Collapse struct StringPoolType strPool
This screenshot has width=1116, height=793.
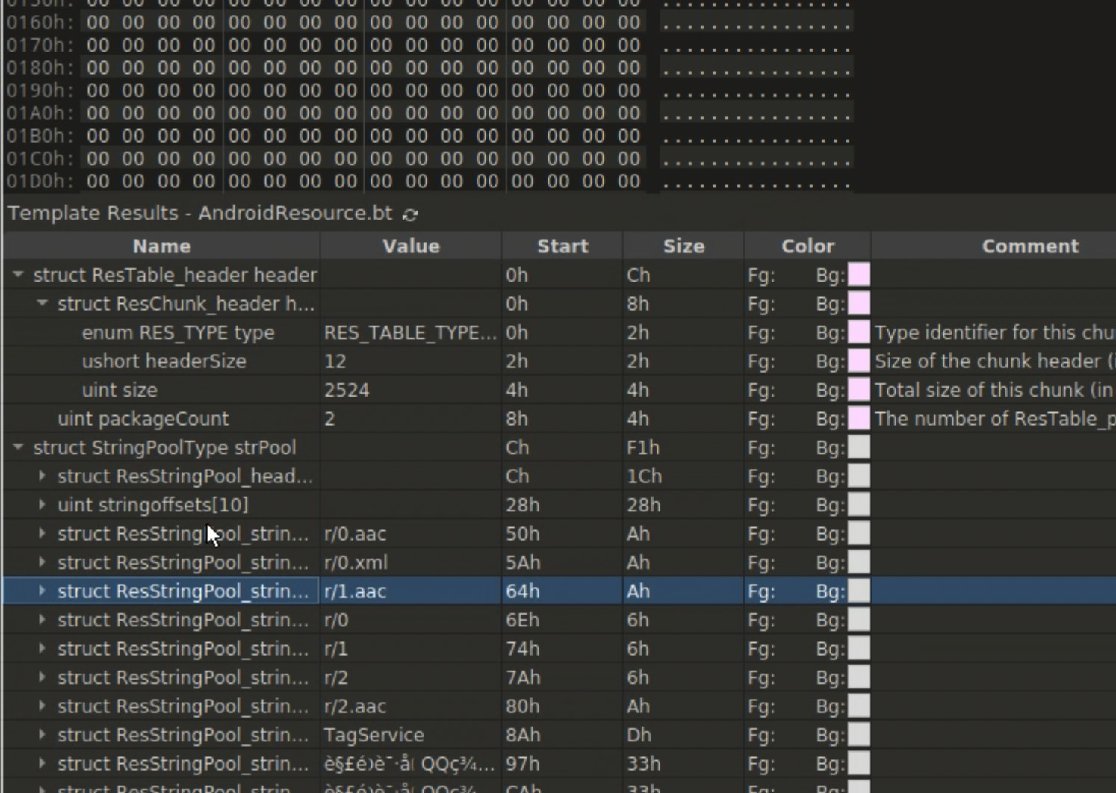coord(18,447)
